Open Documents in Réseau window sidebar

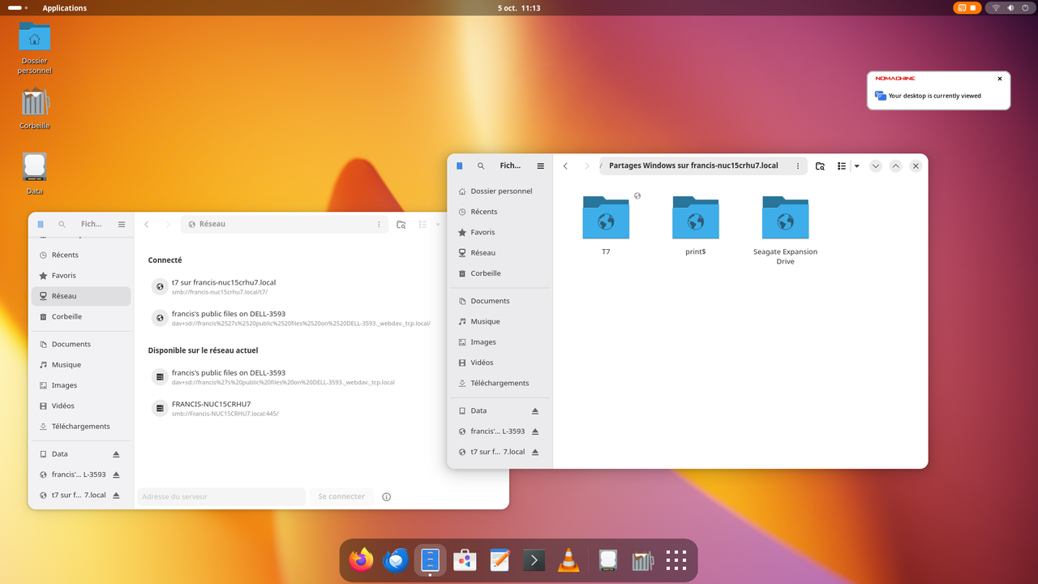point(81,344)
